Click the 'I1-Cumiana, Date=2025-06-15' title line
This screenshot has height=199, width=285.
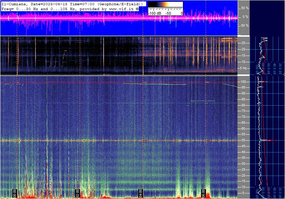[x=35, y=4]
